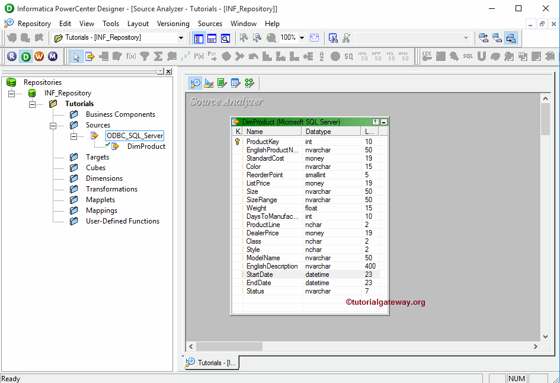Open the Tutorials folder dropdown
The image size is (560, 383).
click(181, 38)
